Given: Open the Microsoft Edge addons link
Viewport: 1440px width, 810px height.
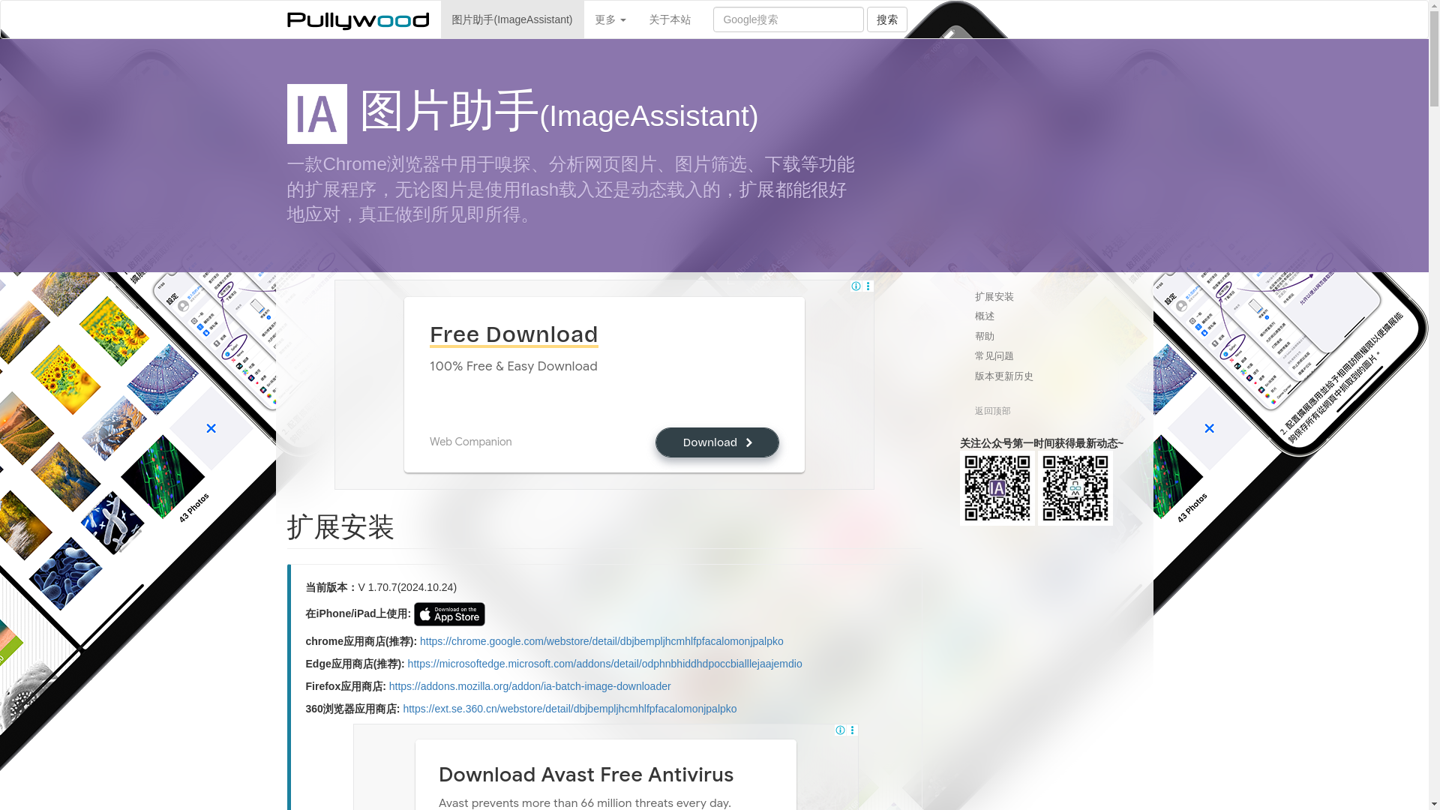Looking at the screenshot, I should (604, 664).
